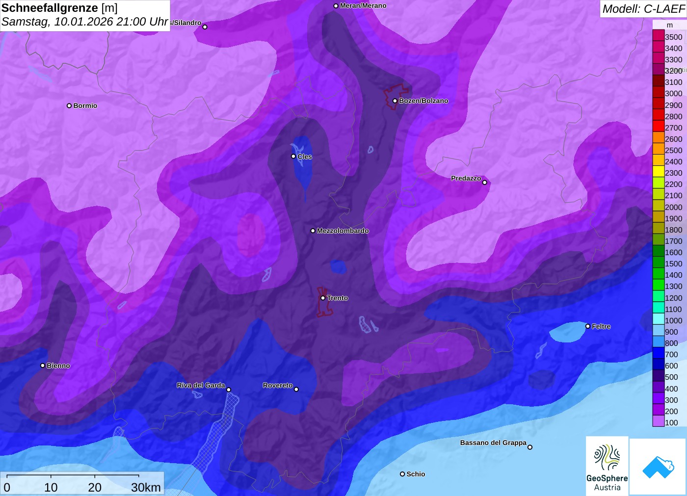Select the 2700 m red legend swatch
This screenshot has width=687, height=496.
[x=659, y=127]
